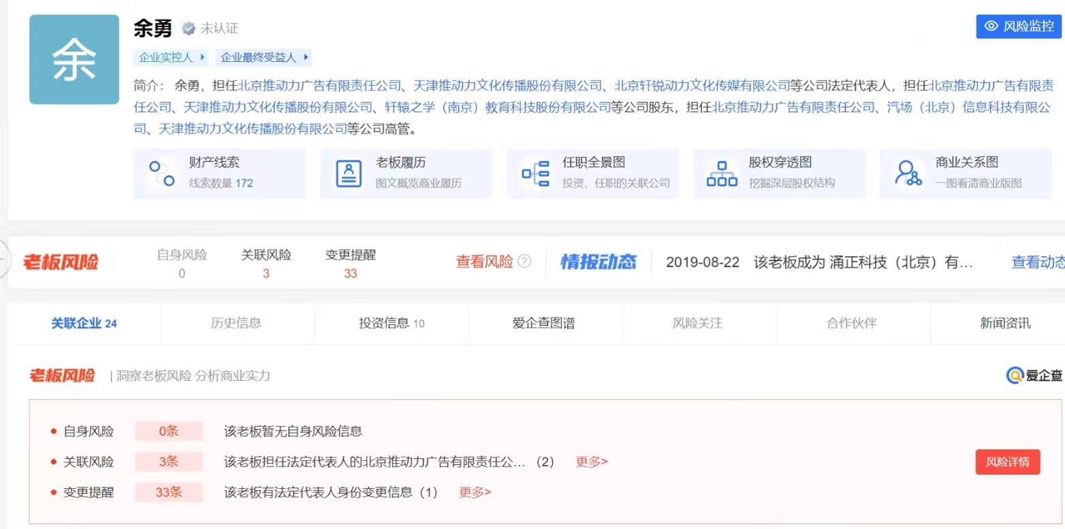Click the 余 avatar thumbnail
This screenshot has height=529, width=1065.
[74, 60]
